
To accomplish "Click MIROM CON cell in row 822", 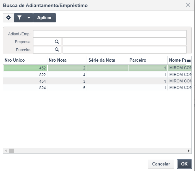I will [180, 75].
